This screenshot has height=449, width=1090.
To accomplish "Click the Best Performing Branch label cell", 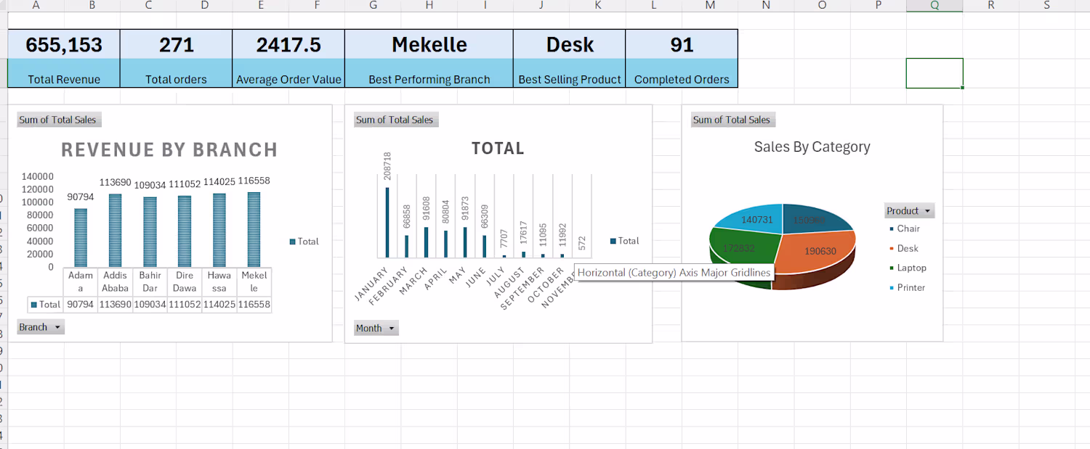I will (x=429, y=80).
